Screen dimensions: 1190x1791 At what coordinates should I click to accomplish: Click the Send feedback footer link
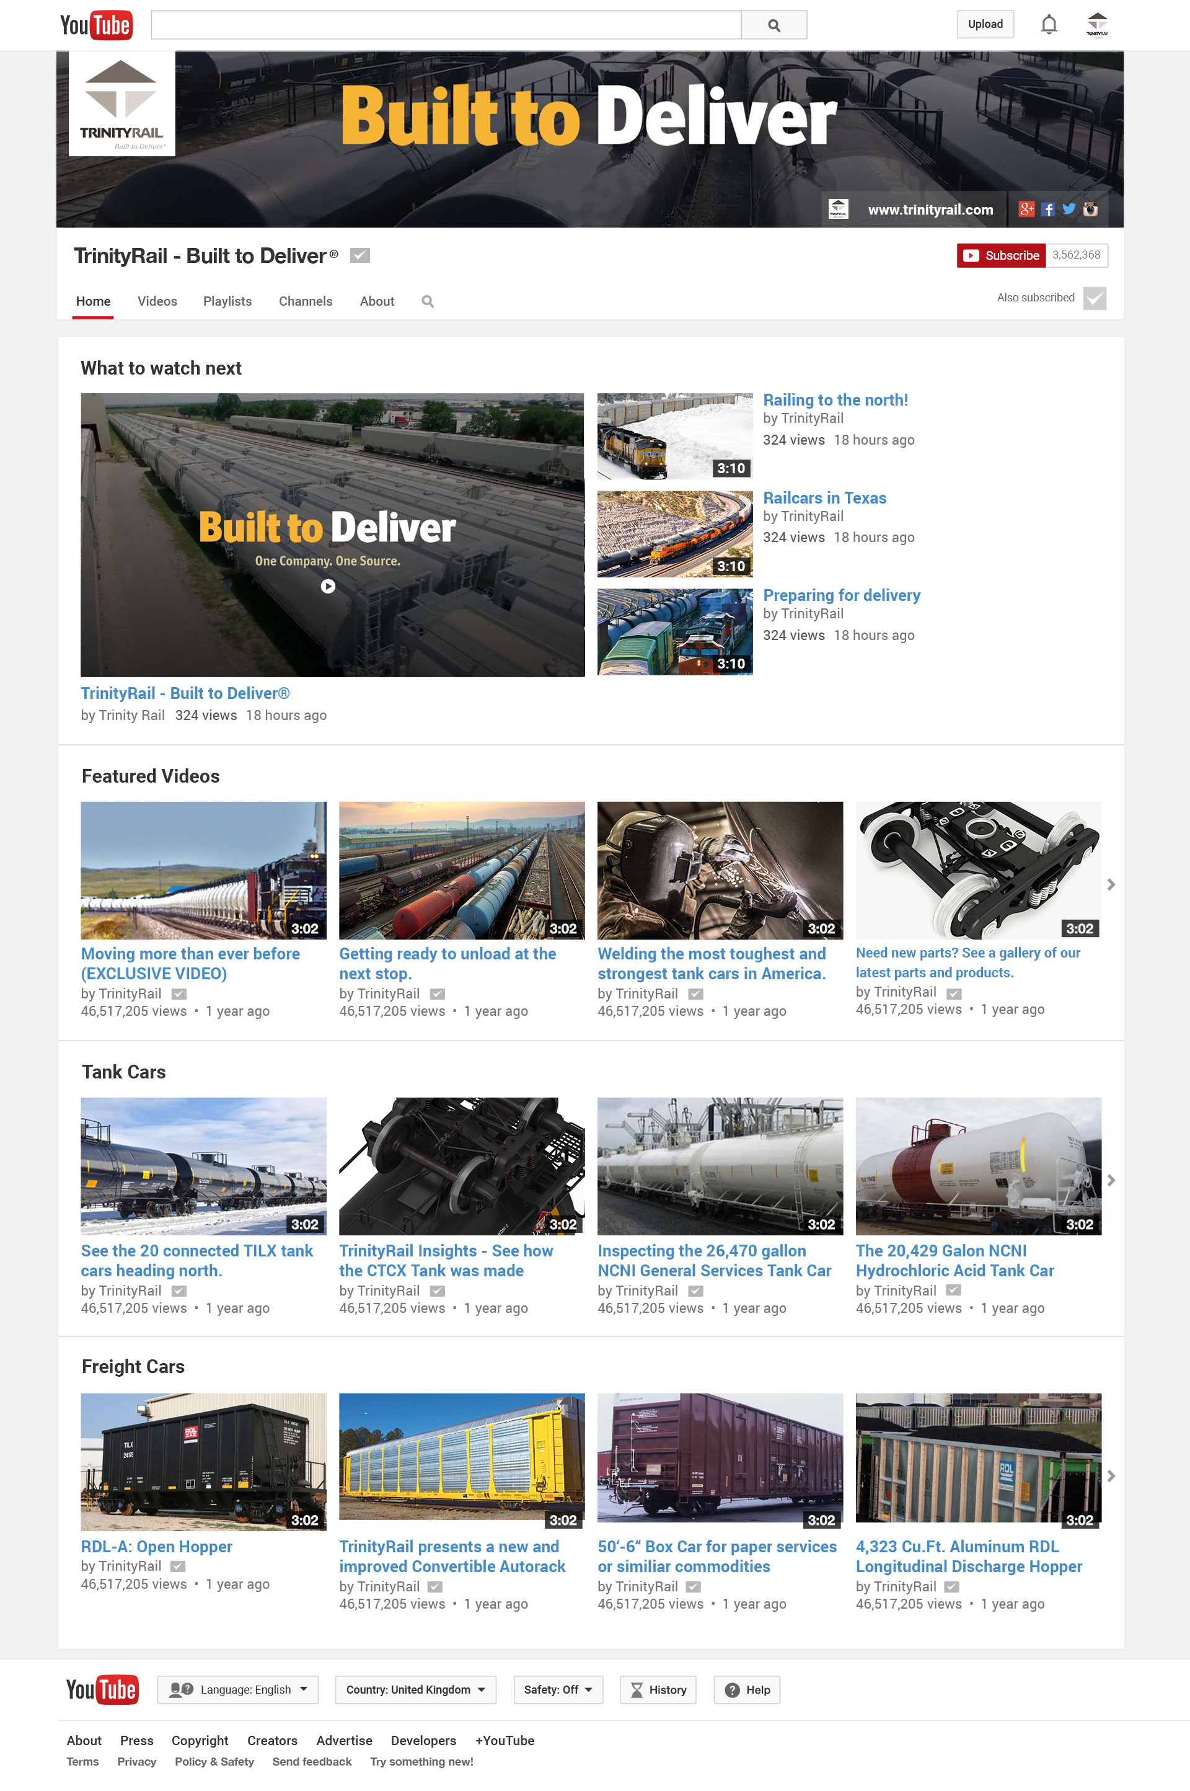[x=312, y=1761]
